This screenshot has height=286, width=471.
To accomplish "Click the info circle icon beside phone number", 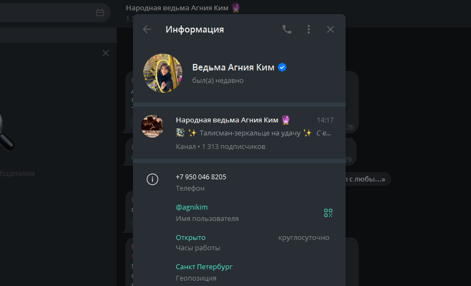I will pos(152,179).
